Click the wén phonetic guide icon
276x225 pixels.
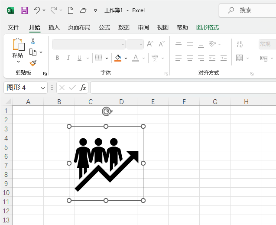(155, 58)
